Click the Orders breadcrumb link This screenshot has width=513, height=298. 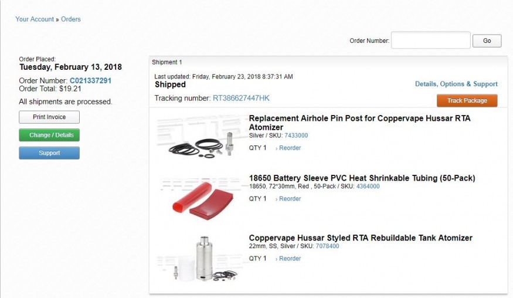[71, 19]
